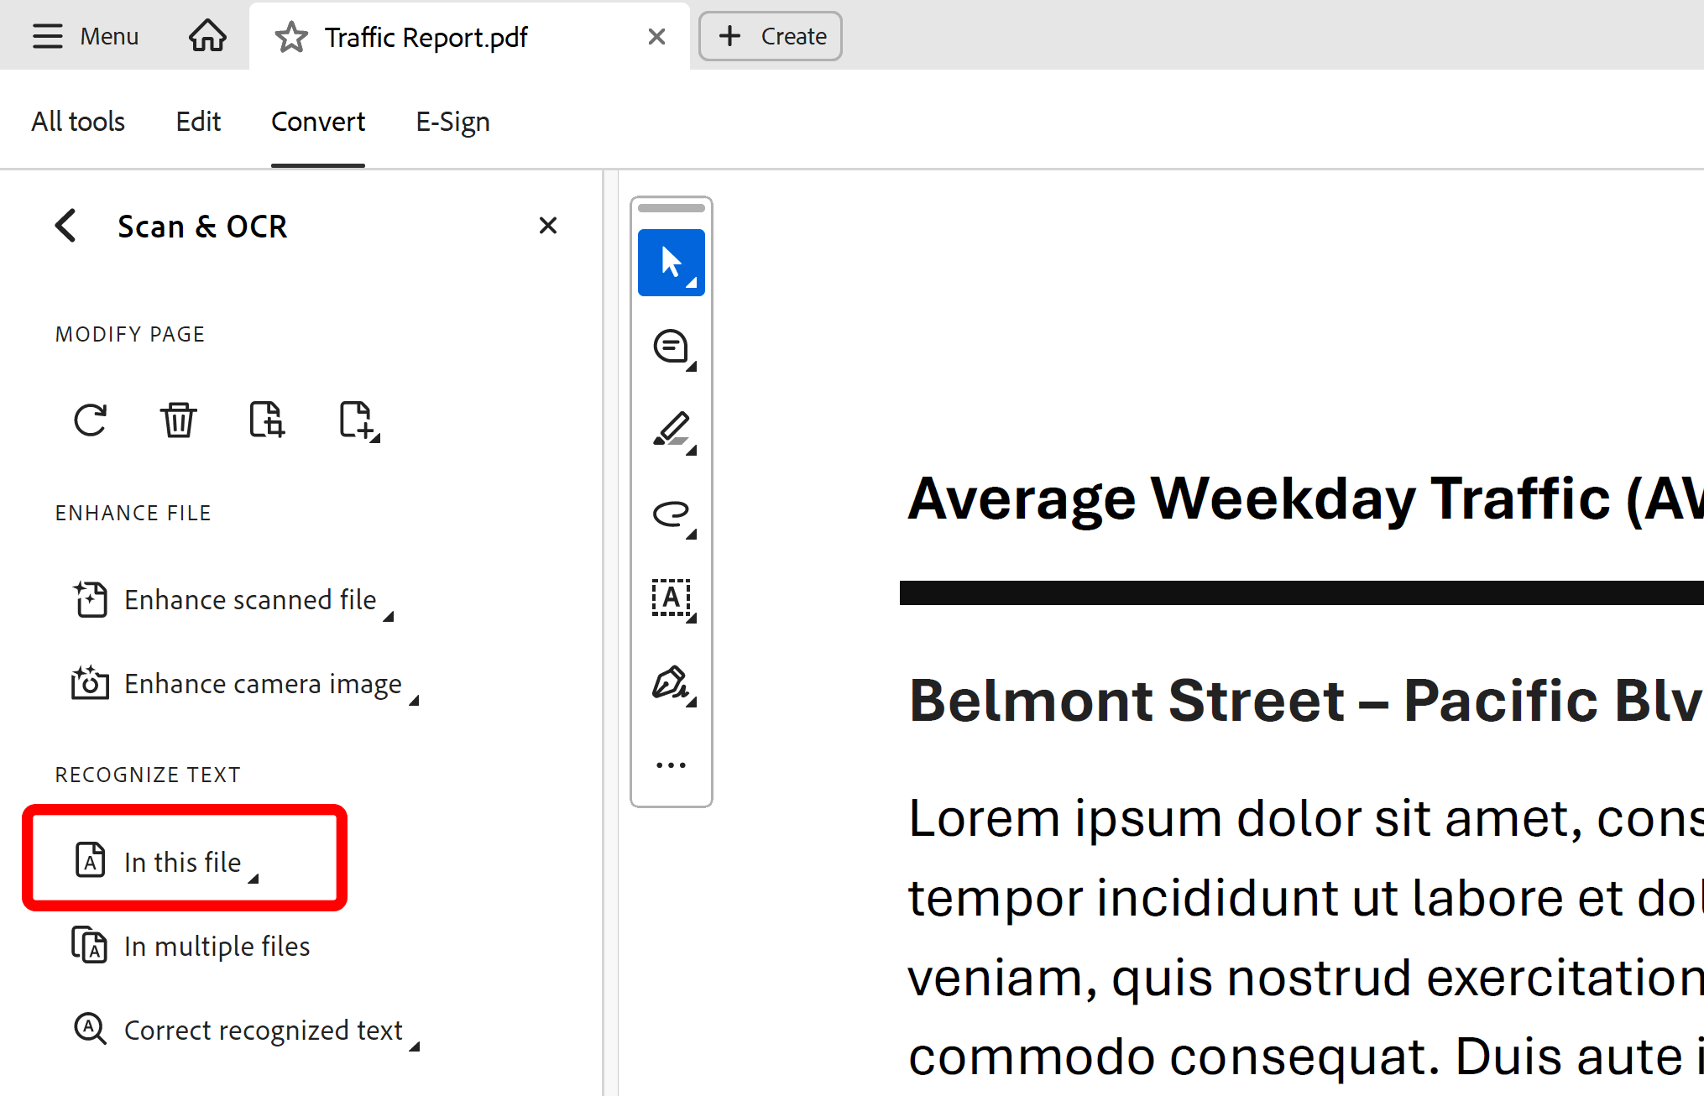Select the arrow selection tool
Viewport: 1704px width, 1096px height.
tap(671, 263)
